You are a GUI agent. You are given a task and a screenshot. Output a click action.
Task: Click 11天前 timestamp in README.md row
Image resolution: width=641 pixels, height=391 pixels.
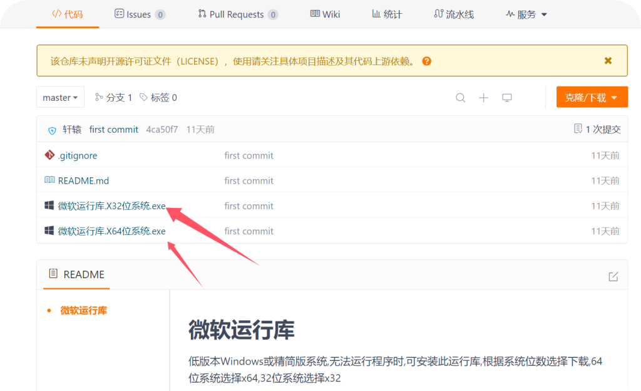[605, 181]
